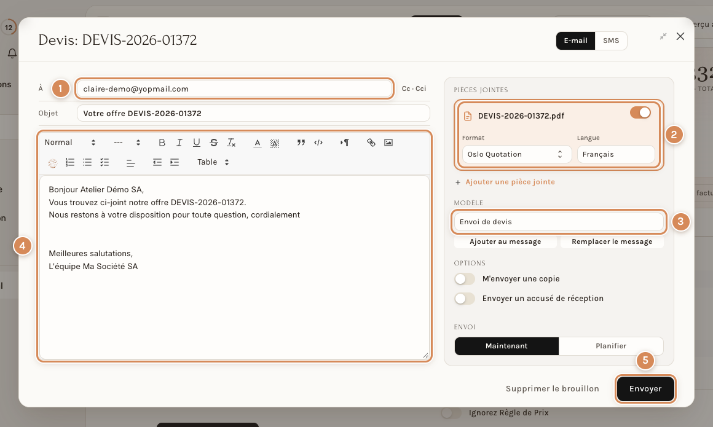Image resolution: width=713 pixels, height=427 pixels.
Task: Click the Envoyer button
Action: pos(645,389)
